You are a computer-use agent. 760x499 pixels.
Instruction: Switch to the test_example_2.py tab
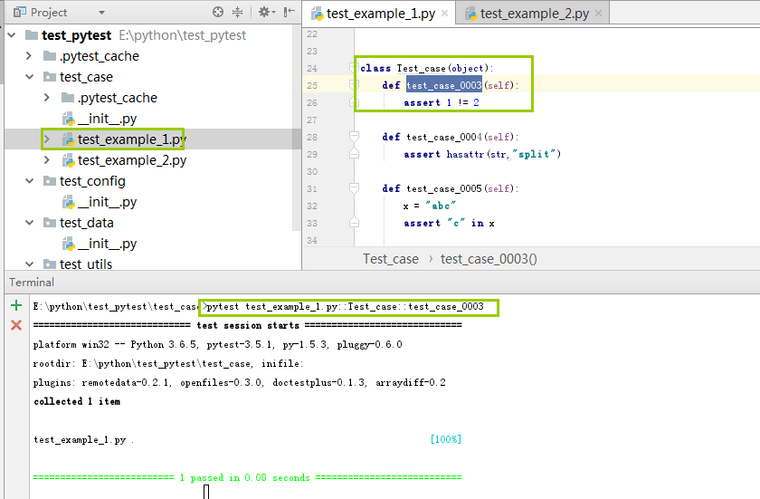coord(533,14)
